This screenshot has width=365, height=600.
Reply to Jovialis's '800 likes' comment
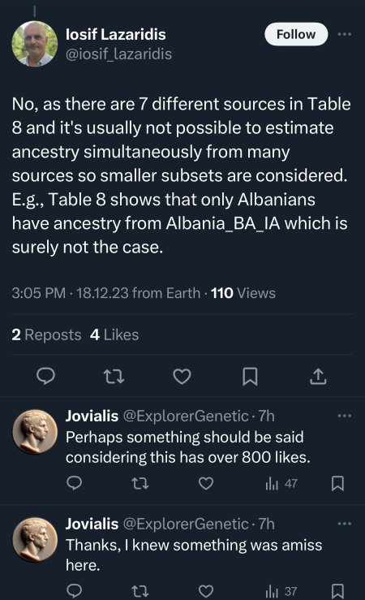tap(74, 484)
